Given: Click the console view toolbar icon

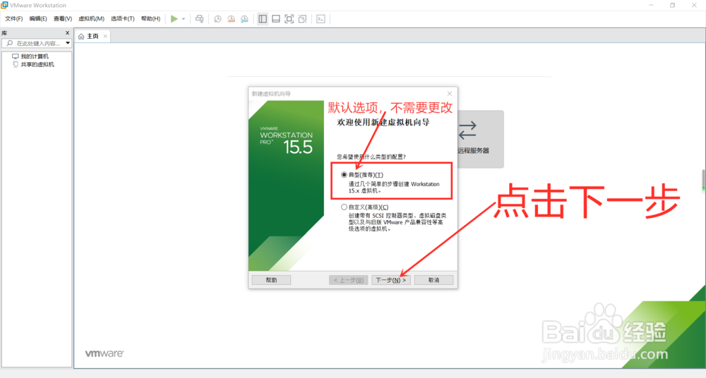Looking at the screenshot, I should pos(321,19).
